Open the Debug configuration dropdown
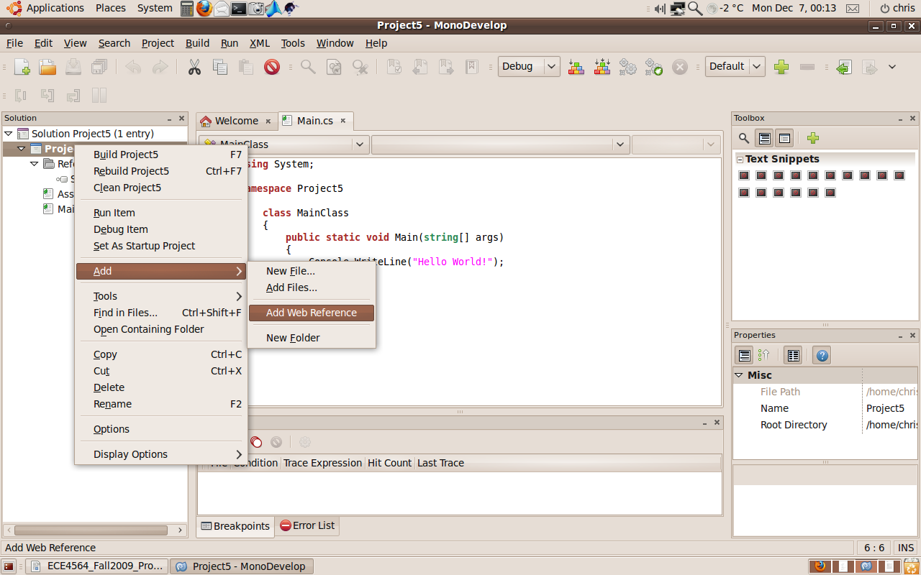Screen dimensions: 921x575 pos(529,66)
